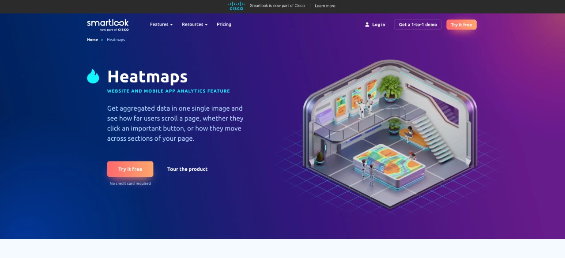This screenshot has height=258, width=565.
Task: Click the Get aggregated data description paragraph
Action: coord(175,123)
